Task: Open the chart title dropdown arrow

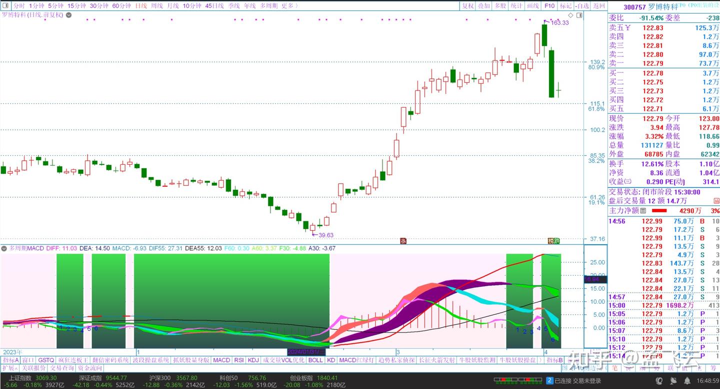Action: pyautogui.click(x=68, y=15)
